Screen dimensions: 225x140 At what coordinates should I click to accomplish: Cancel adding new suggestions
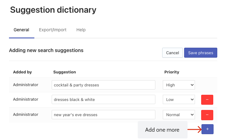click(172, 53)
